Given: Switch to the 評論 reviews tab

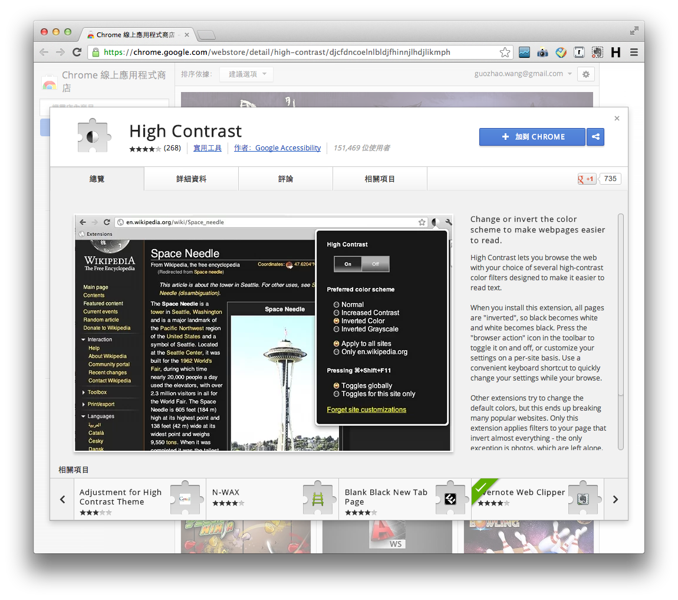Looking at the screenshot, I should tap(285, 179).
